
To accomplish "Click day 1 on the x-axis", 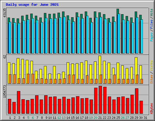I will pyautogui.click(x=10, y=118).
